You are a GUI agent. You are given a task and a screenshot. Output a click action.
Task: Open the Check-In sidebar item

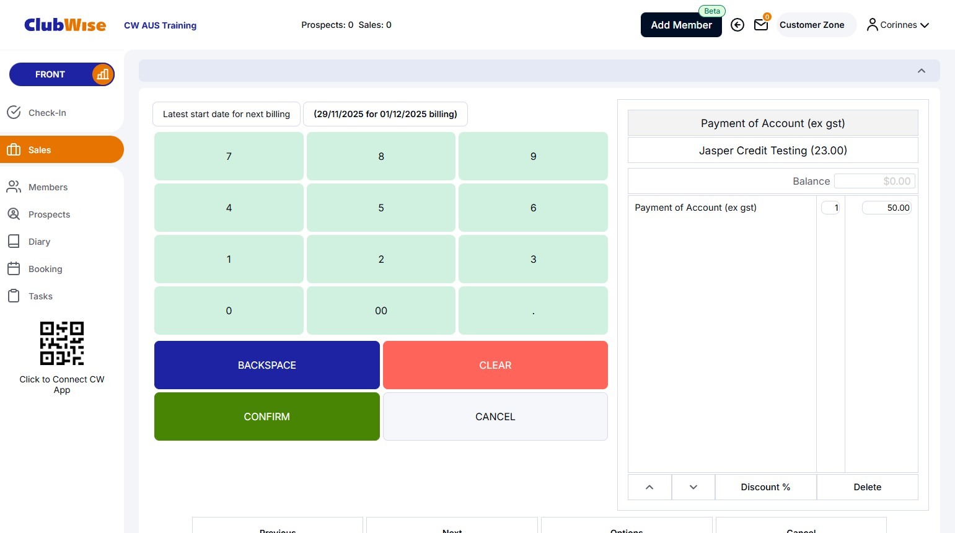[x=62, y=113]
